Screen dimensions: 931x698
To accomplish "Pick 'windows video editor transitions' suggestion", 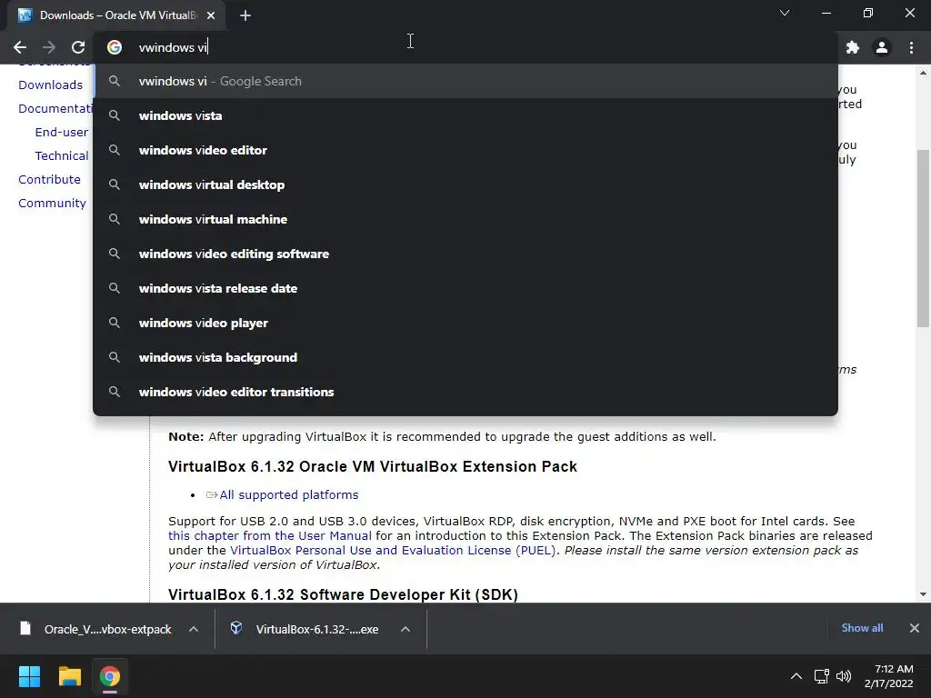I will tap(465, 392).
